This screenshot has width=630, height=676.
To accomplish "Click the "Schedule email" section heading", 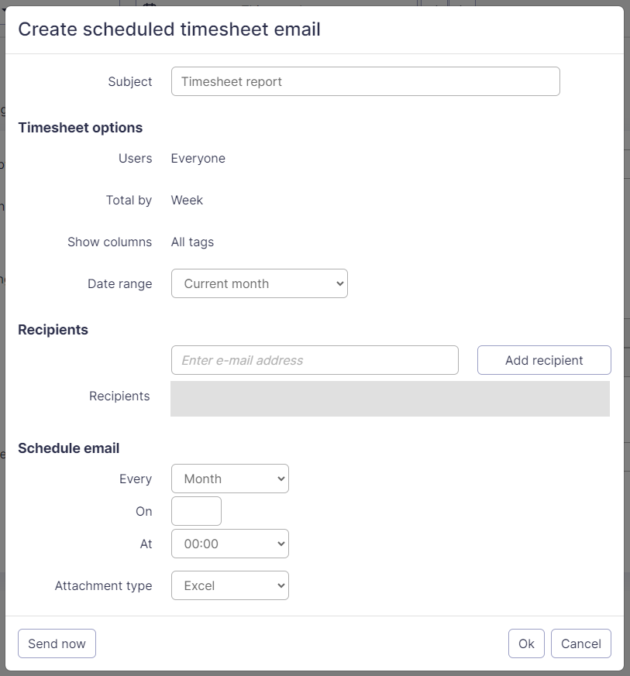I will tap(68, 448).
